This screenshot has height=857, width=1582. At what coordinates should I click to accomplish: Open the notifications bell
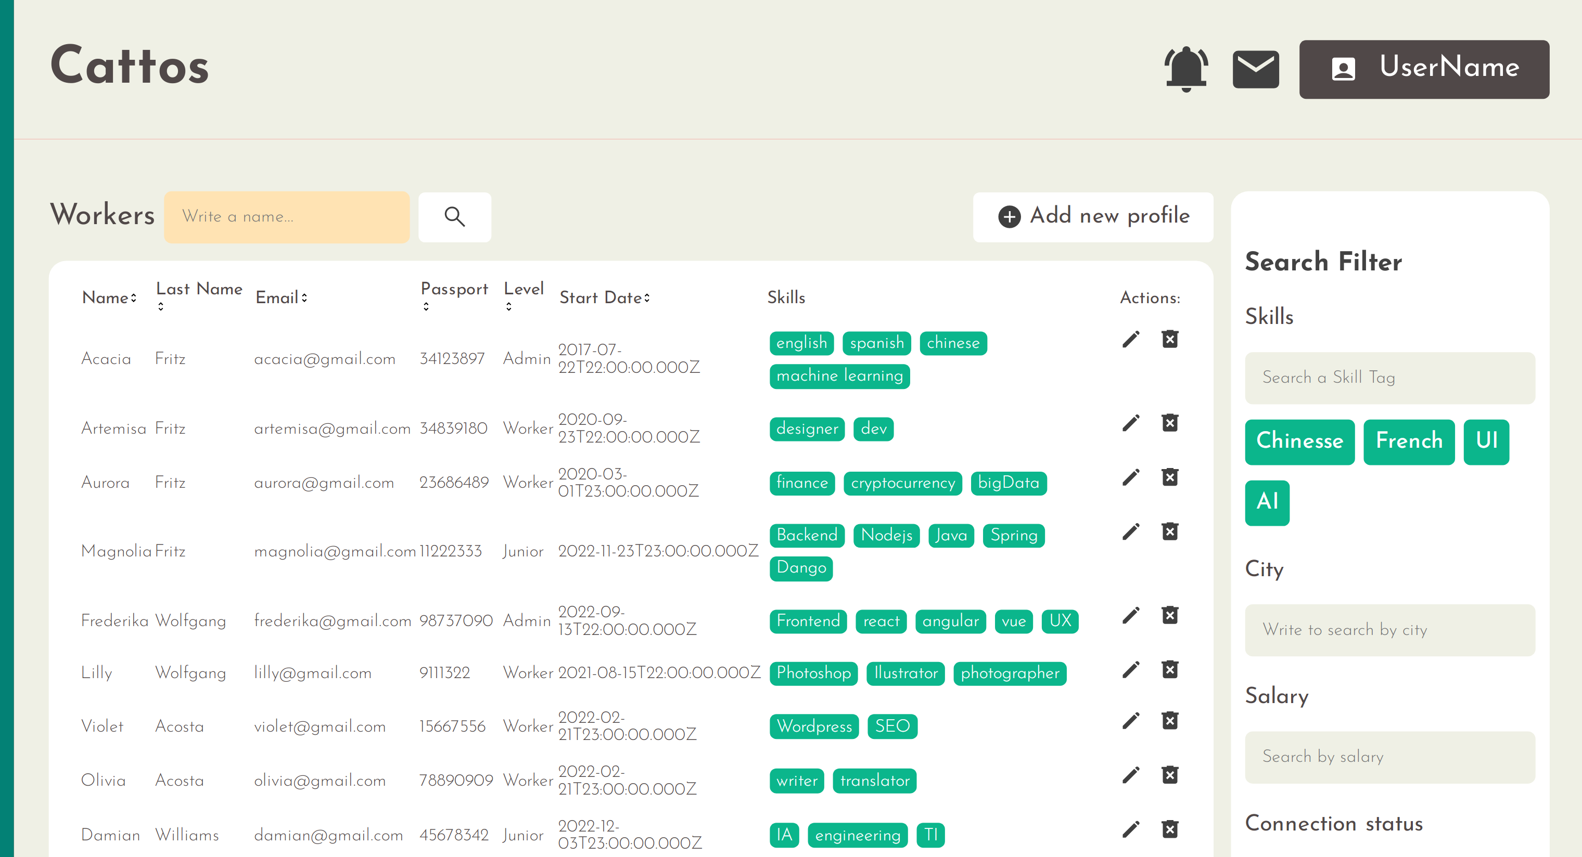[x=1186, y=69]
